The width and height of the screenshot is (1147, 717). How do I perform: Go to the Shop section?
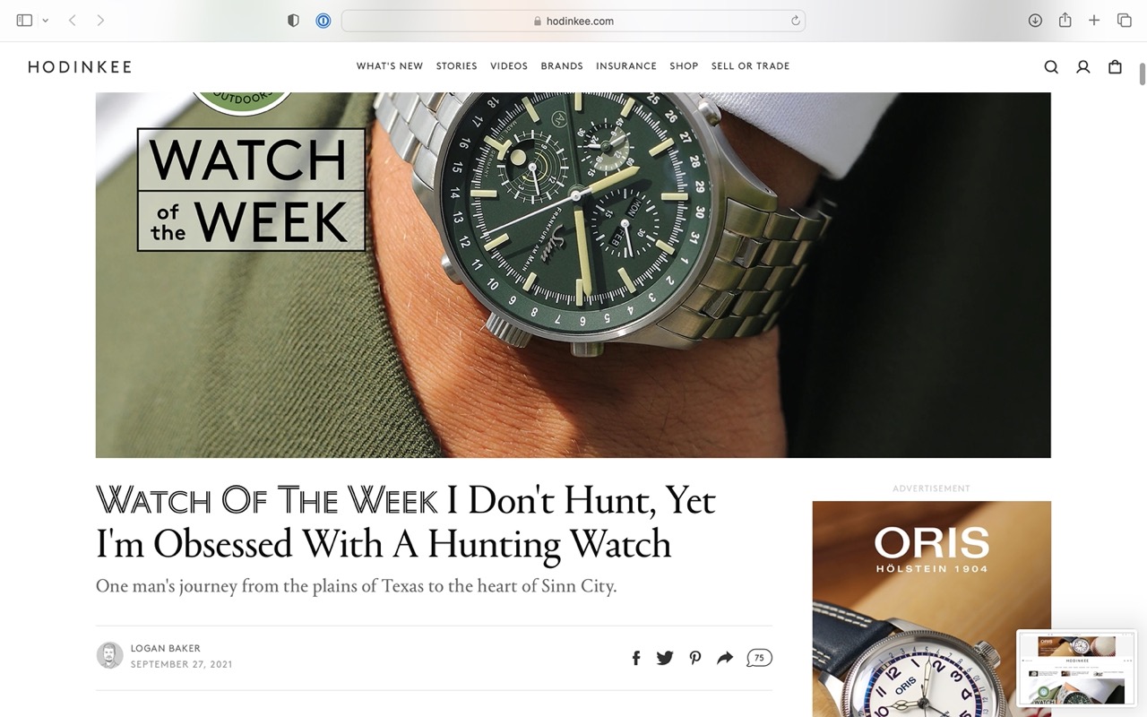click(684, 66)
